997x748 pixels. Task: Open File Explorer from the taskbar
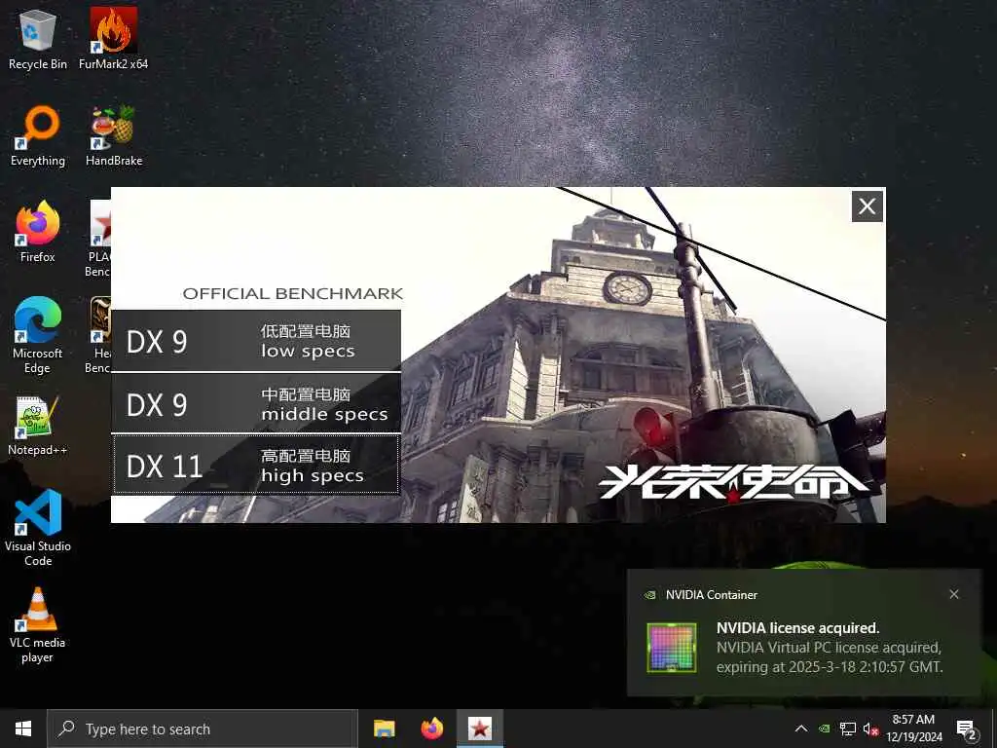click(x=384, y=729)
